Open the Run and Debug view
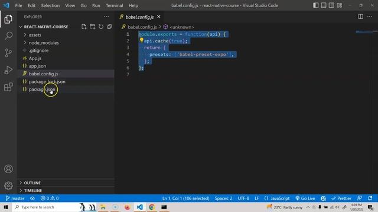The image size is (378, 212). 8,70
